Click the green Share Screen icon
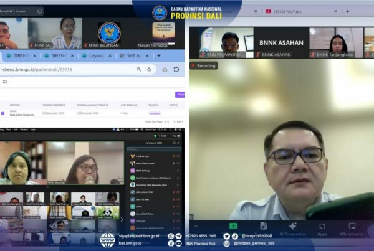 tap(233, 226)
